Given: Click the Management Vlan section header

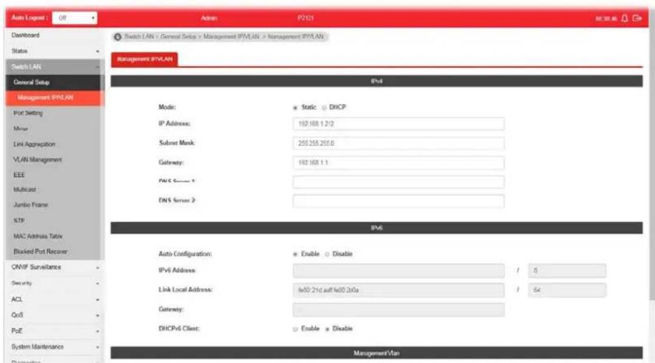Looking at the screenshot, I should (376, 353).
